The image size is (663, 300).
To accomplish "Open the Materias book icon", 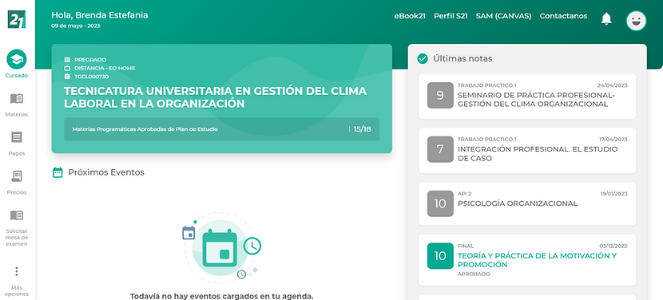I will pos(17,99).
